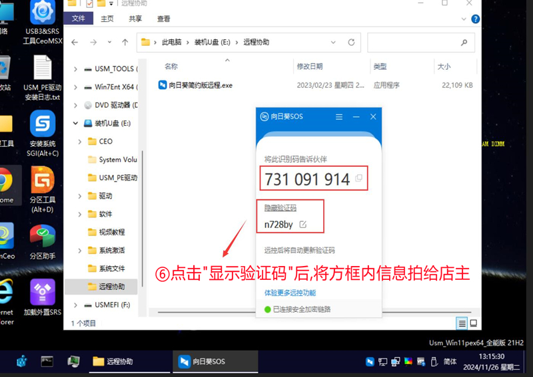Viewport: 533px width, 377px height.
Task: Open the address bar history dropdown
Action: 336,43
